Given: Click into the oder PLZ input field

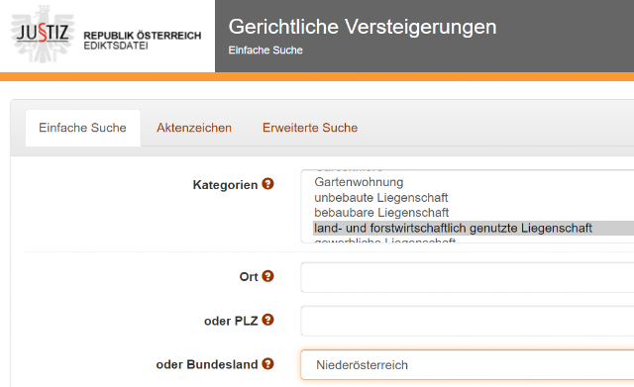Looking at the screenshot, I should (468, 321).
